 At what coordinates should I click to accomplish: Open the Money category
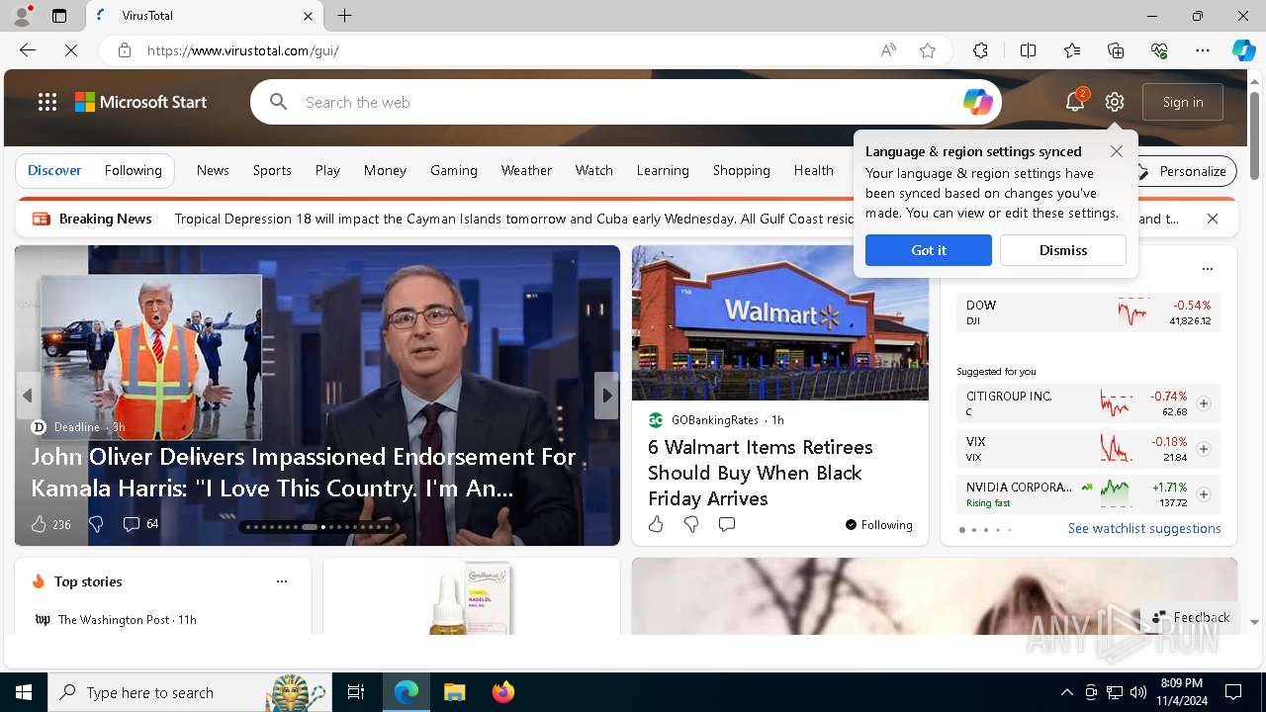[385, 170]
